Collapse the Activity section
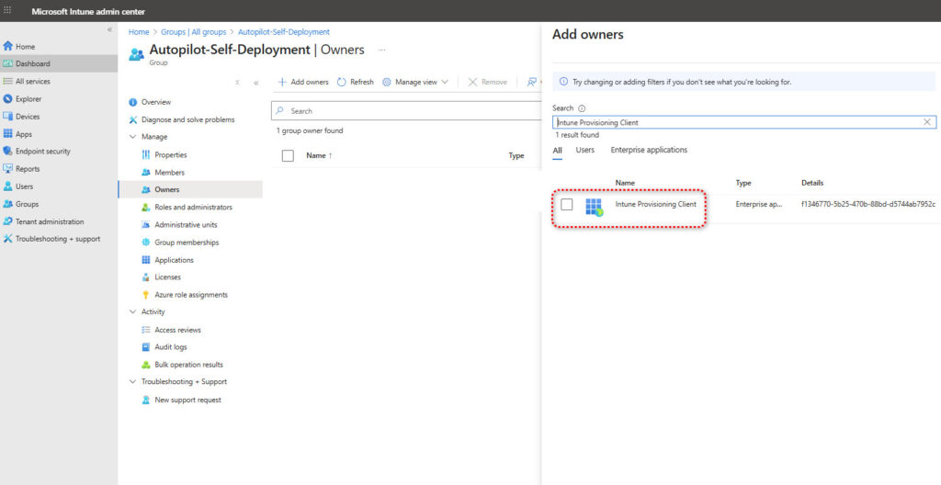 coord(134,312)
